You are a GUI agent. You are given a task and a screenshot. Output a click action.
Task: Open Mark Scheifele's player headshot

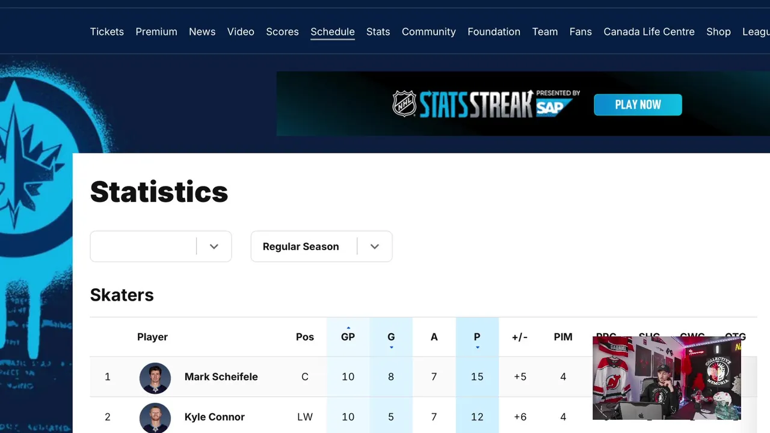click(155, 378)
